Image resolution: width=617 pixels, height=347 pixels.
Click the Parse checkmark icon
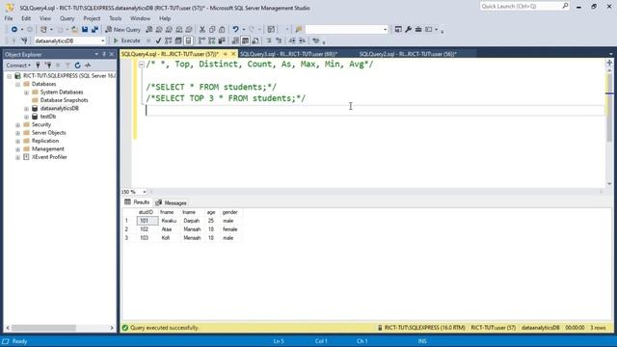point(158,40)
